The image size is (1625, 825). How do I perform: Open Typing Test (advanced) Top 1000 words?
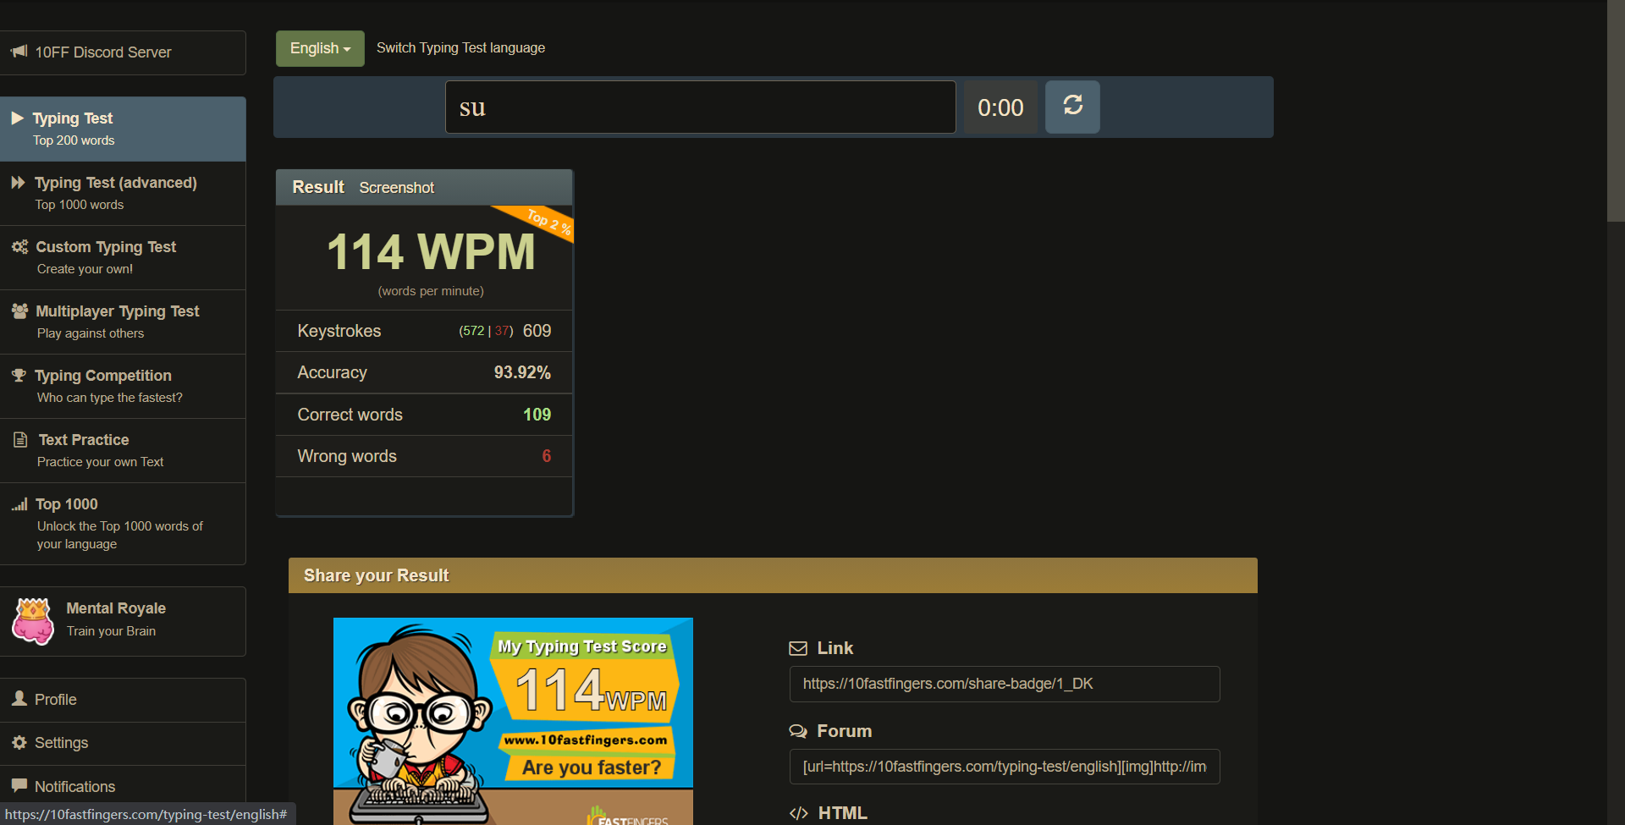click(x=115, y=193)
